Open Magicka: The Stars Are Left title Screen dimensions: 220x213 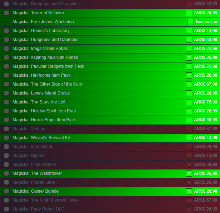pos(39,102)
